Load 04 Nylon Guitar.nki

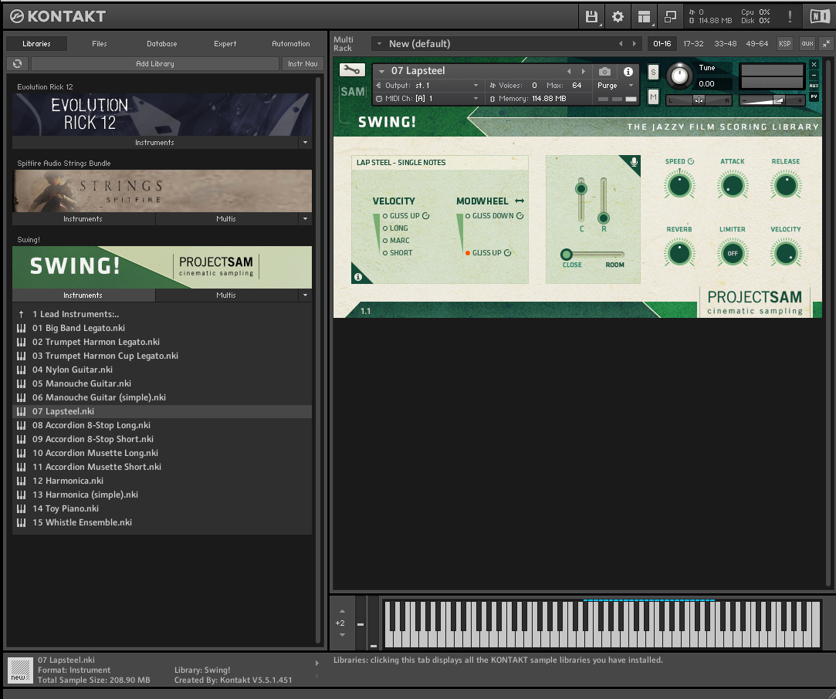[161, 370]
